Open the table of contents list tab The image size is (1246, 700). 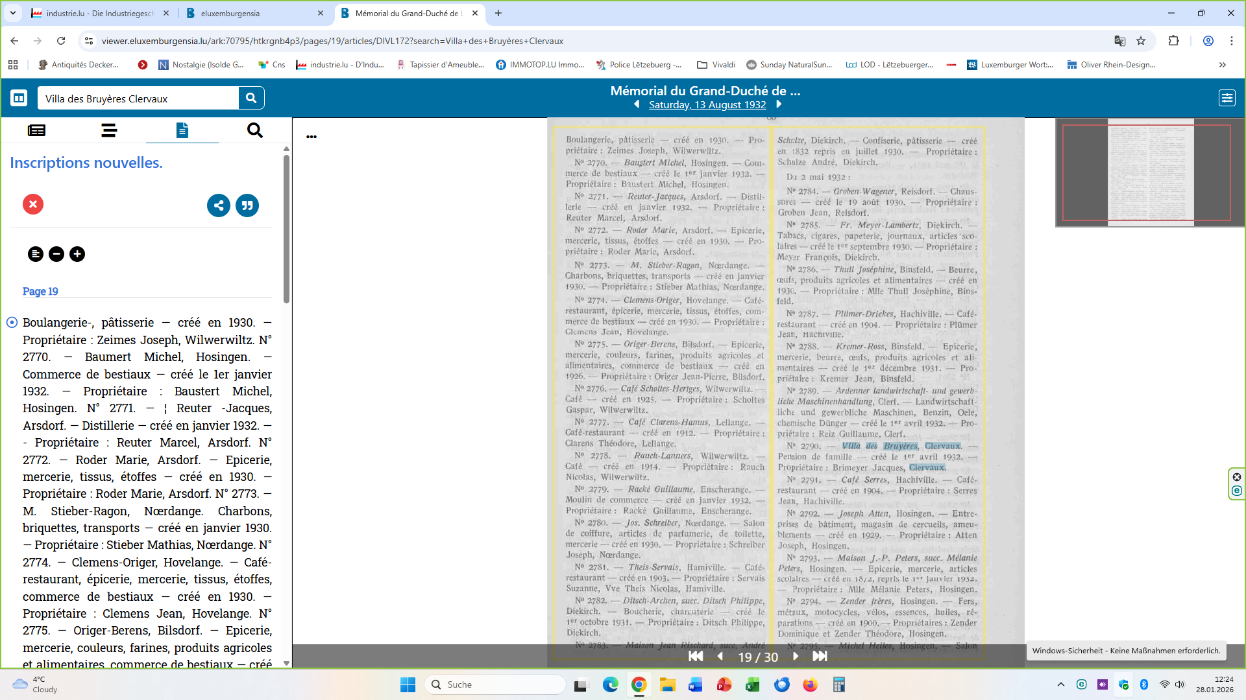pyautogui.click(x=109, y=130)
